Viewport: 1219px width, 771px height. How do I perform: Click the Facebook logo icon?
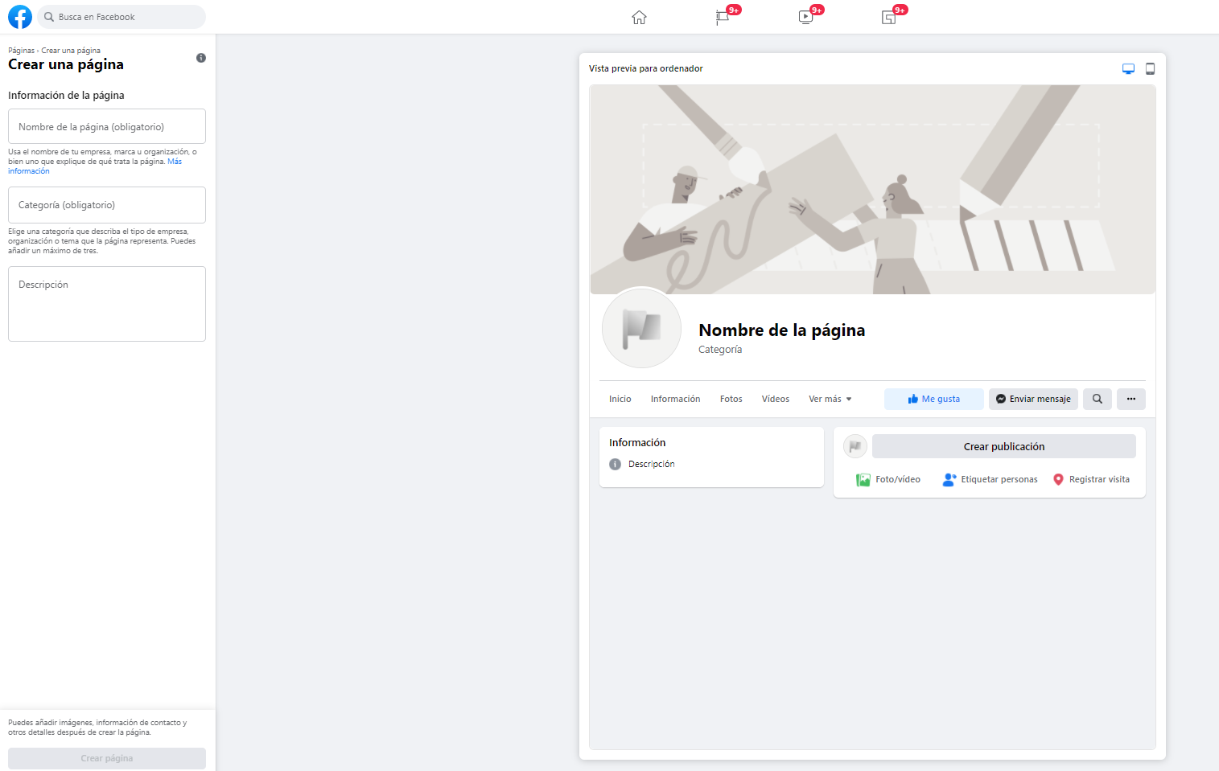(x=20, y=17)
